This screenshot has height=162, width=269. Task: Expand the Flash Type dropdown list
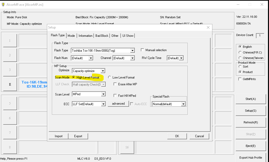click(132, 51)
